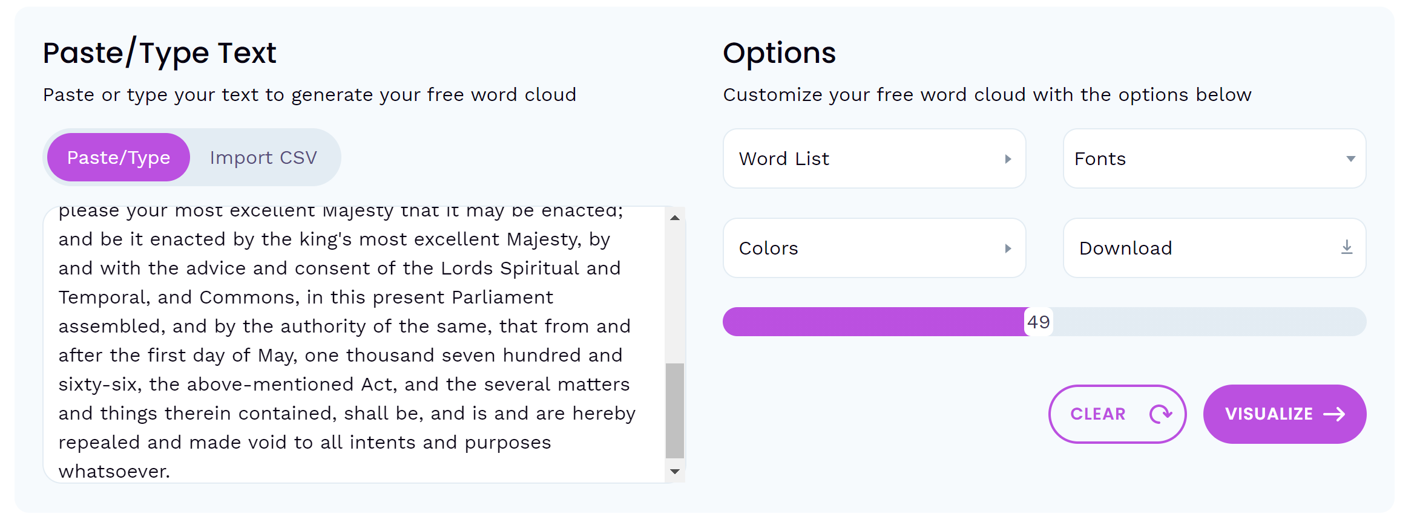Click the download arrow icon

tap(1346, 247)
